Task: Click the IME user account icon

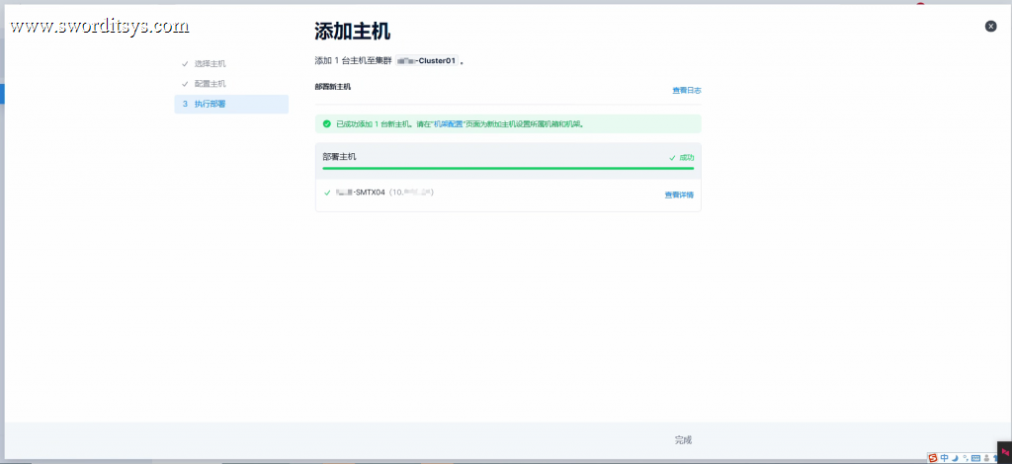Action: click(987, 458)
